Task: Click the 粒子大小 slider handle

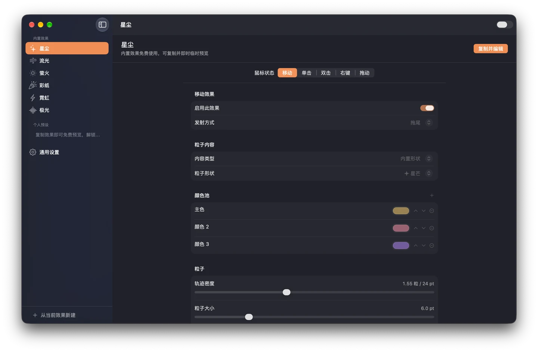Action: 249,317
